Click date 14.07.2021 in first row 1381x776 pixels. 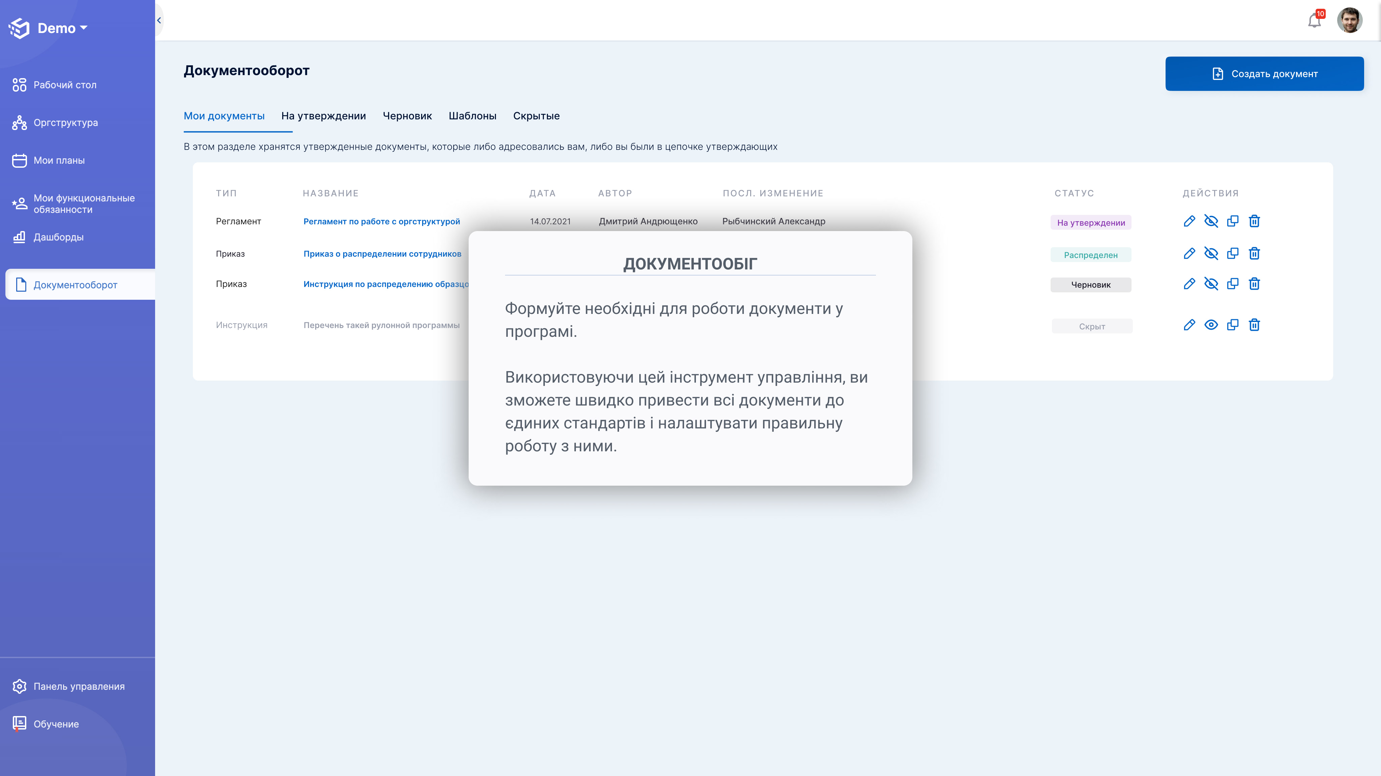pos(550,221)
